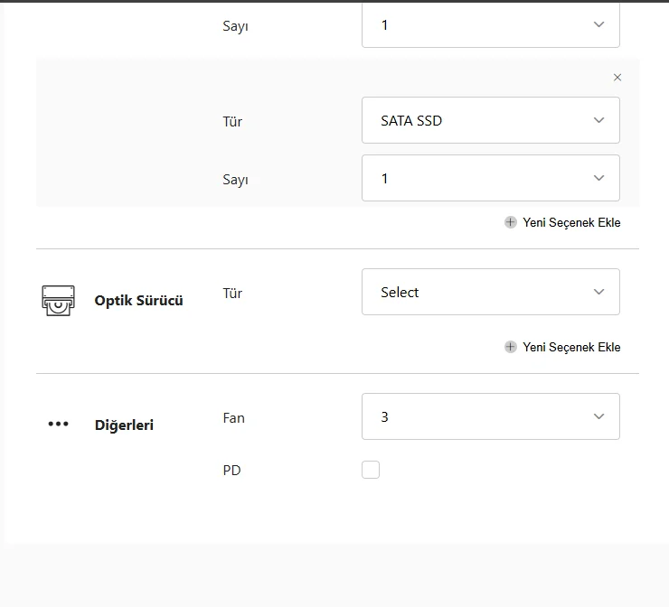Click Yeni Seçenek Ekle below SATA SSD
Screen dimensions: 669x607
point(571,222)
